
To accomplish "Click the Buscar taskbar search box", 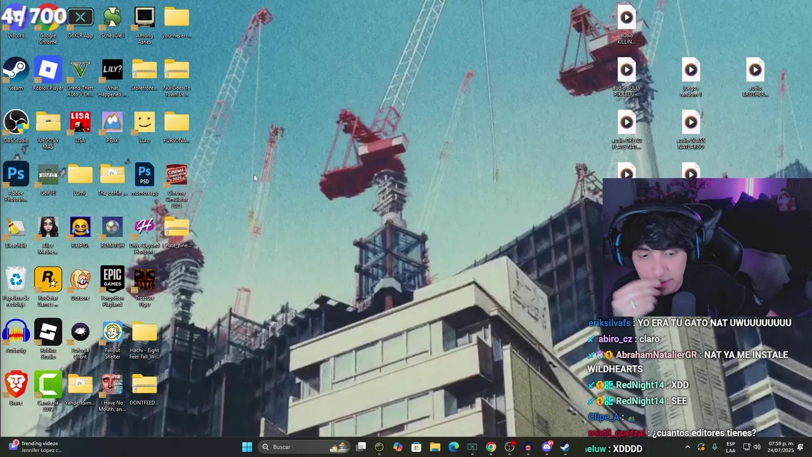I will tap(304, 447).
